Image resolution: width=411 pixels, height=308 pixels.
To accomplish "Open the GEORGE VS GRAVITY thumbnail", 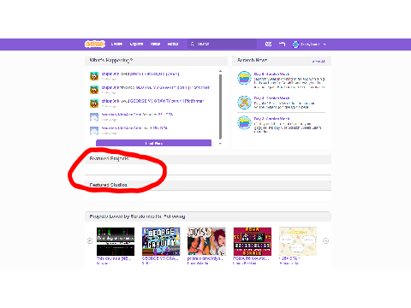I will click(161, 241).
